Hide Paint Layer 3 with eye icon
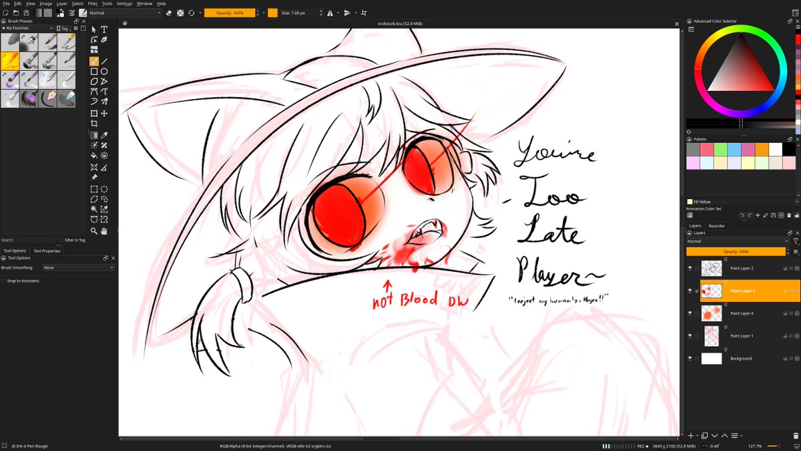Screen dimensions: 801x451 click(690, 291)
